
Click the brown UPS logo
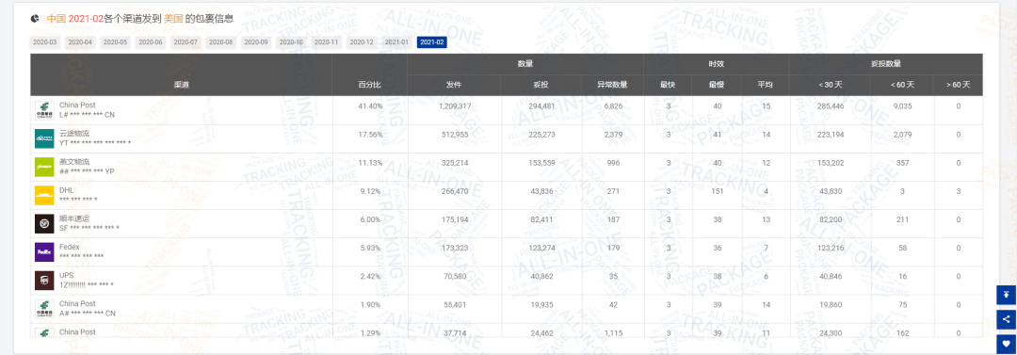pos(44,281)
